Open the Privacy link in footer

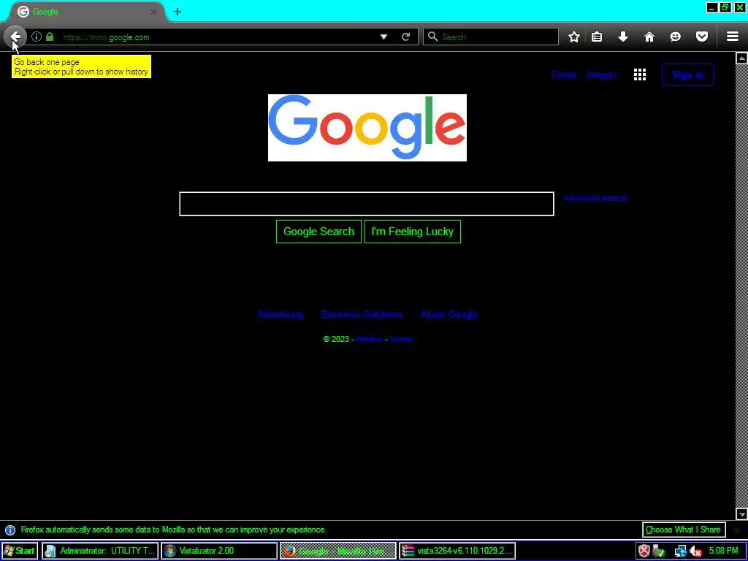pos(369,339)
